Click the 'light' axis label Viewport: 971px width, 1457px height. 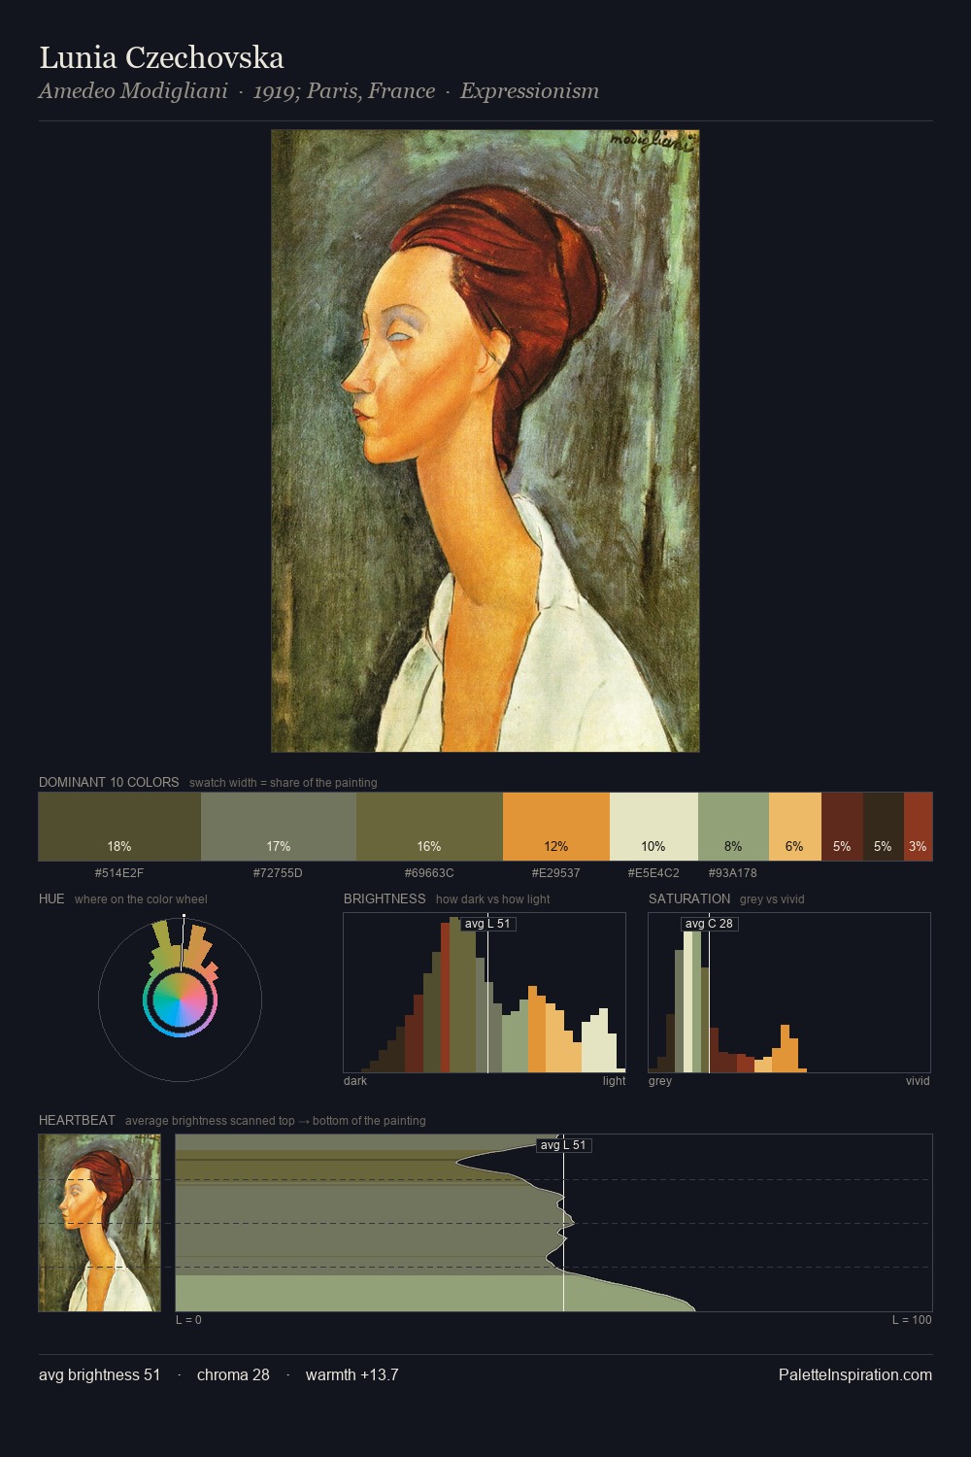click(x=614, y=1081)
